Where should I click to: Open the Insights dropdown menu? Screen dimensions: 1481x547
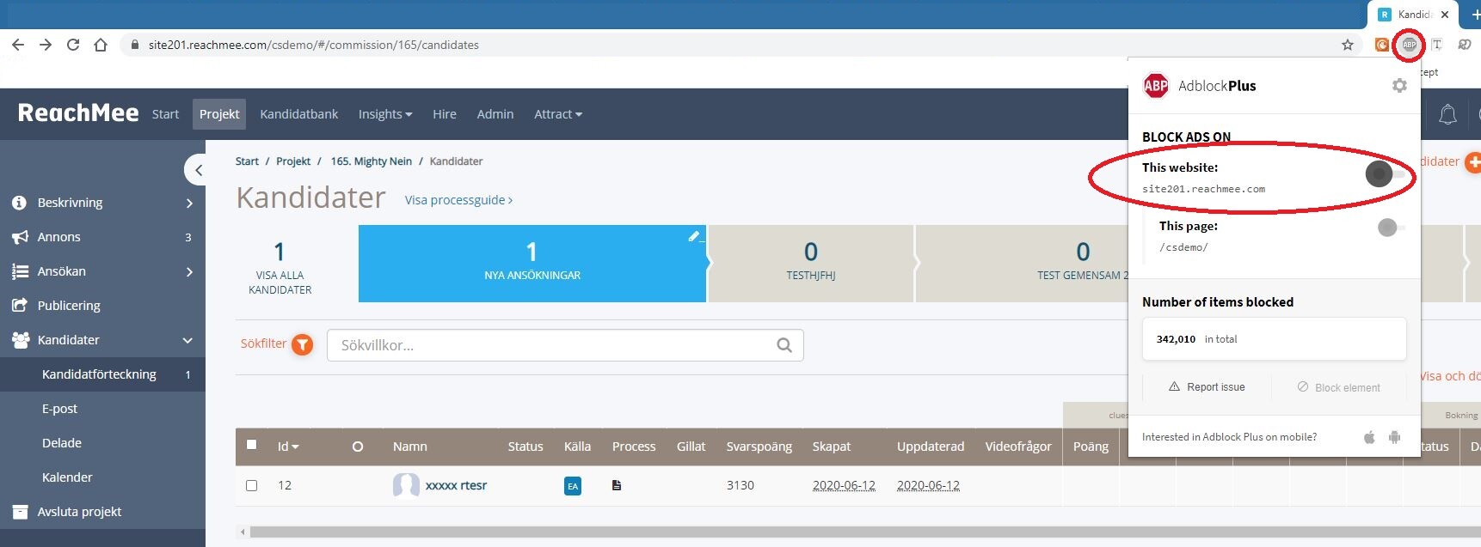pyautogui.click(x=385, y=114)
